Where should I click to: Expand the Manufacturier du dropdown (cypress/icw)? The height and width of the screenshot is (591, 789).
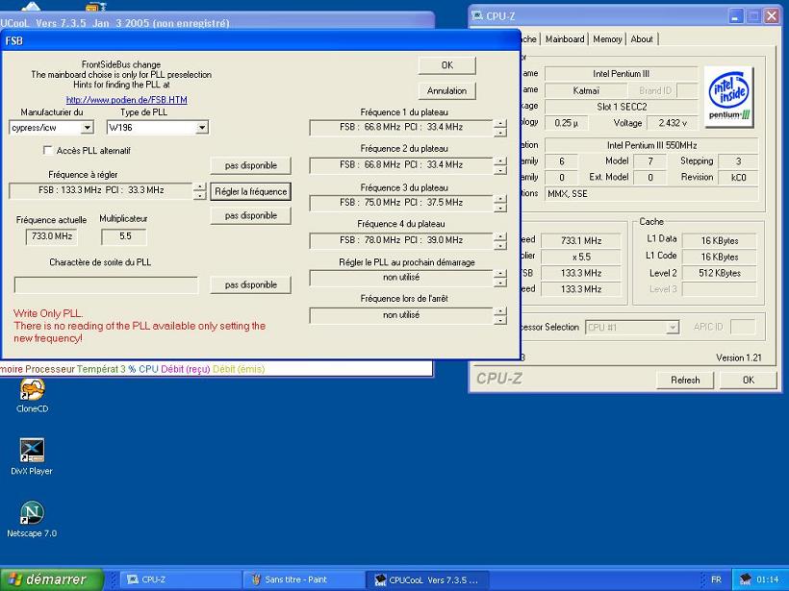(x=87, y=128)
